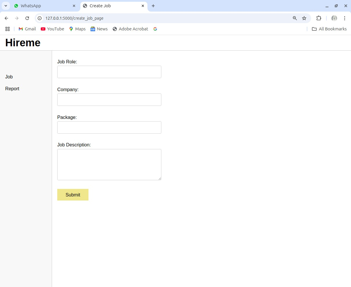Open a new tab with the plus button
351x287 pixels.
coord(153,6)
